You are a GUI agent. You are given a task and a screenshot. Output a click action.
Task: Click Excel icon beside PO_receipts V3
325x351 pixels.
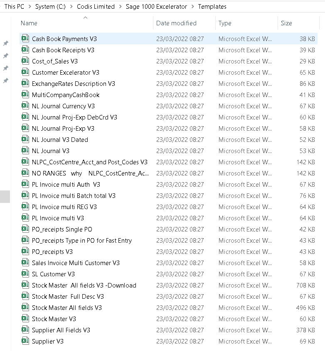pos(25,251)
